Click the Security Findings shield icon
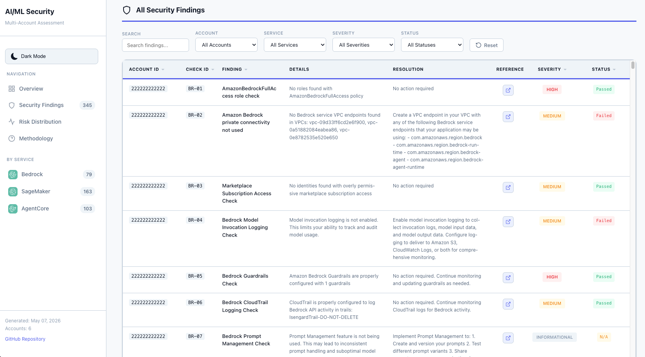645x357 pixels. pos(12,105)
